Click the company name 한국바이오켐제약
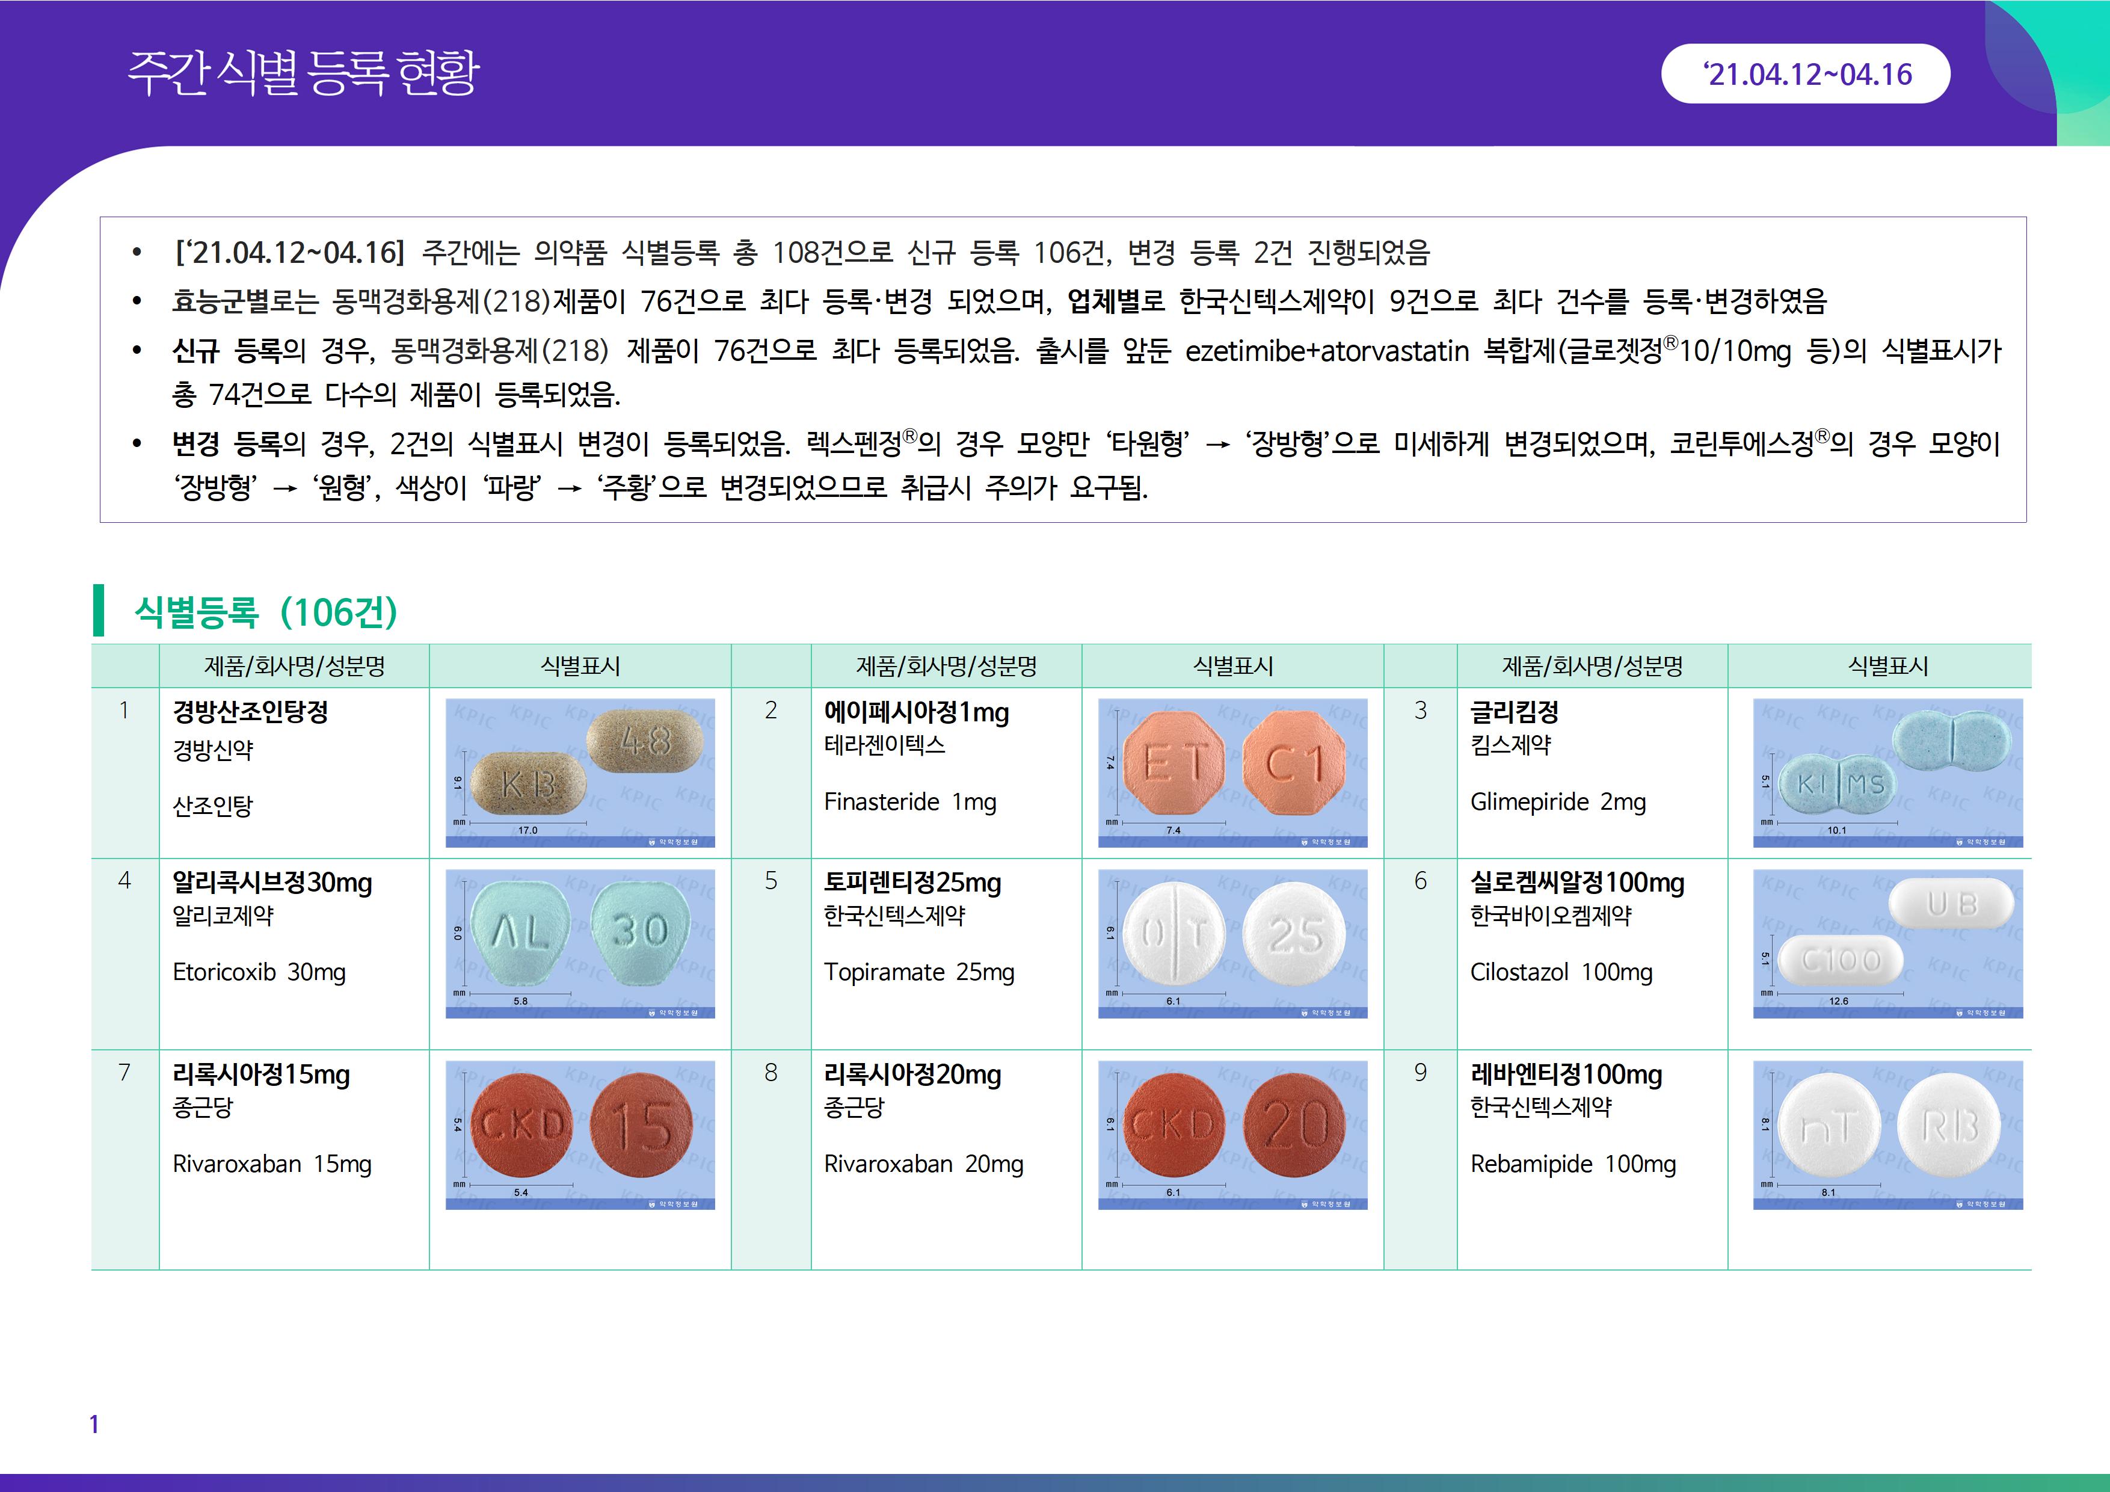 1551,916
